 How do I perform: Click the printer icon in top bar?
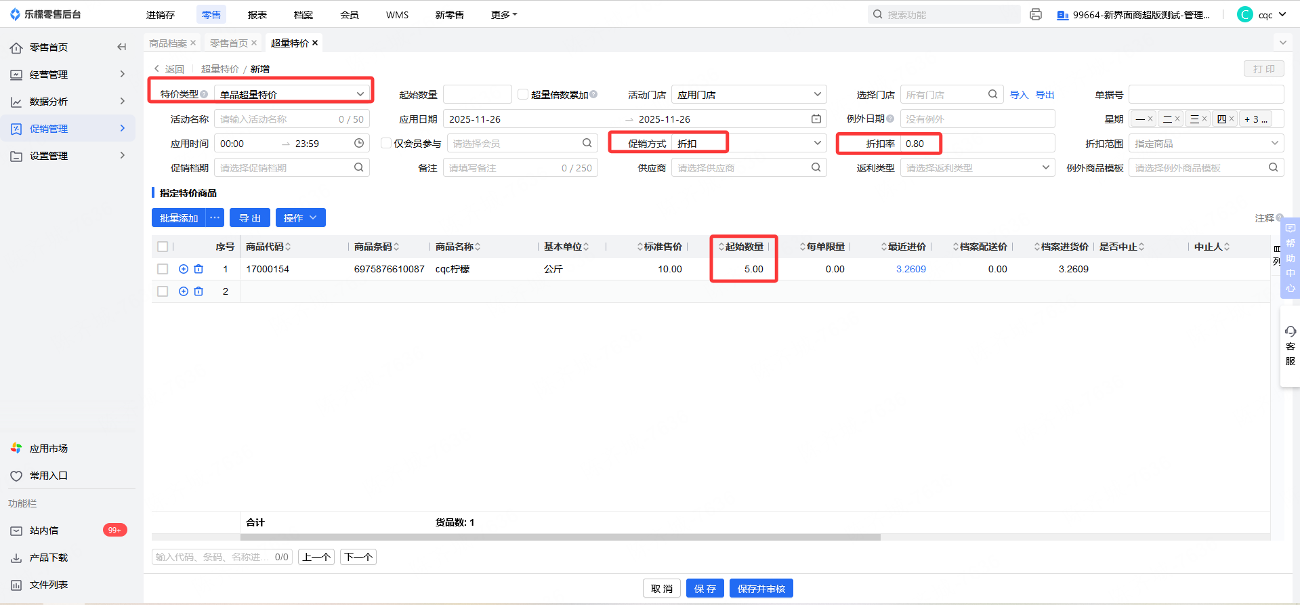coord(1035,14)
